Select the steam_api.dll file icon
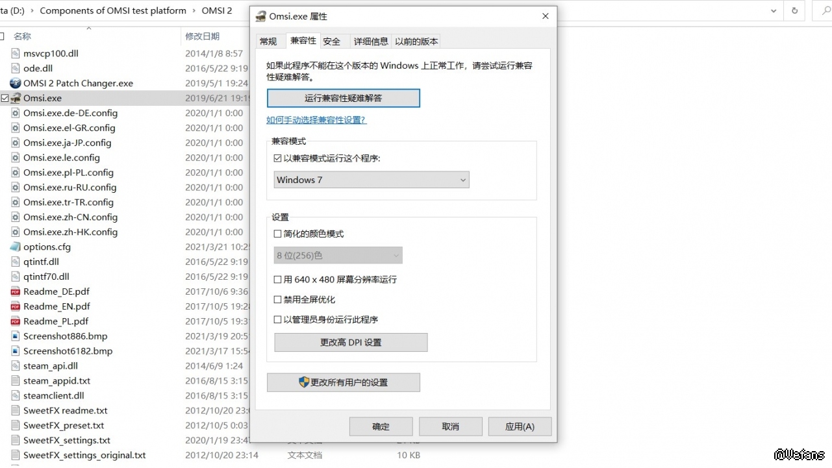The image size is (832, 468). (16, 366)
